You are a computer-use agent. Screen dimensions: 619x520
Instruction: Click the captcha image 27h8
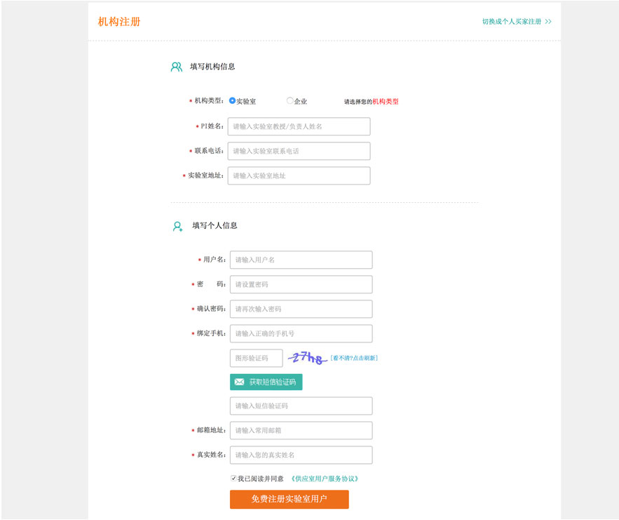pyautogui.click(x=307, y=358)
